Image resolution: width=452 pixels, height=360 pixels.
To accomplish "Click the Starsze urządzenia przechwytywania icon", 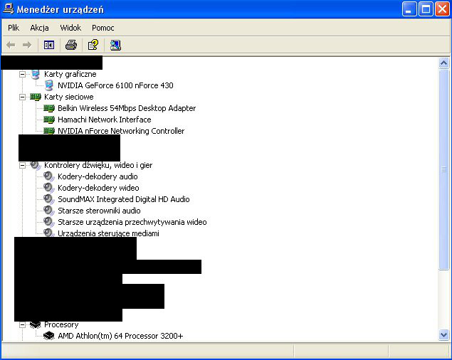I will pos(49,222).
